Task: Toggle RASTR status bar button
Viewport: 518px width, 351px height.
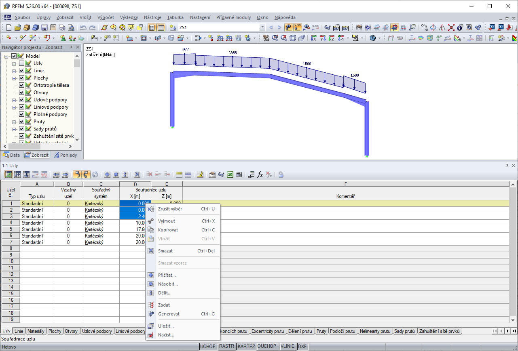Action: click(227, 347)
